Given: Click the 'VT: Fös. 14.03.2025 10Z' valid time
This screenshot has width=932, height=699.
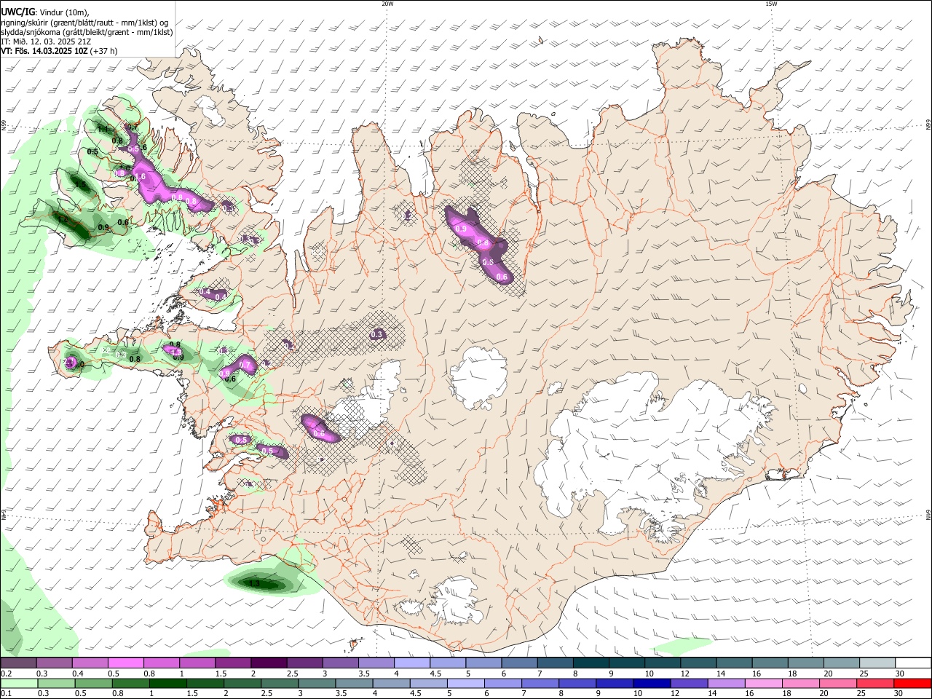Looking at the screenshot, I should coord(44,51).
